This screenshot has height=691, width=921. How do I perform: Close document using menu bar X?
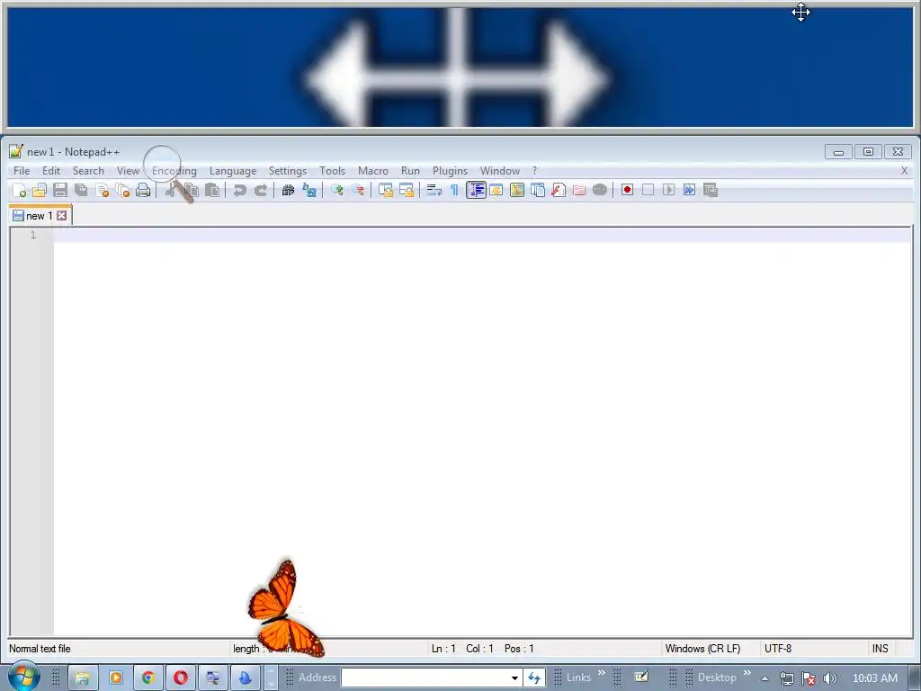904,171
